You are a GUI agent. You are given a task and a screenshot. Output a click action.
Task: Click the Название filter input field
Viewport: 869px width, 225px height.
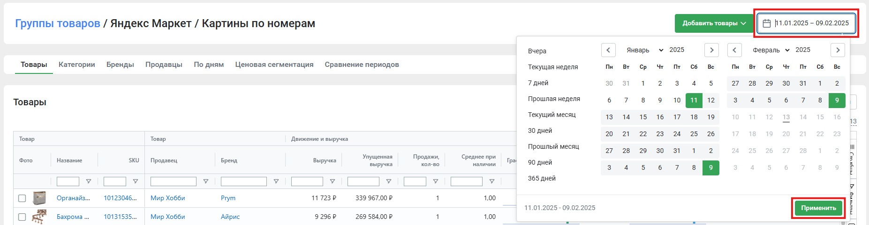coord(68,181)
